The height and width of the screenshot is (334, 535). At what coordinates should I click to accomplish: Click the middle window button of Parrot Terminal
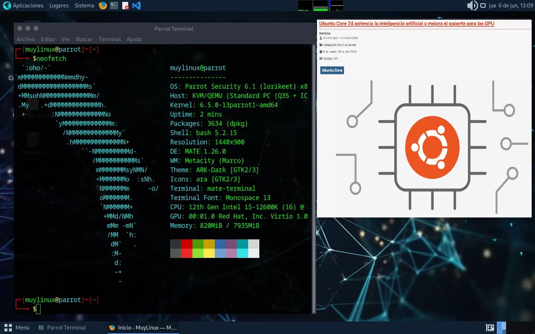tap(28, 28)
